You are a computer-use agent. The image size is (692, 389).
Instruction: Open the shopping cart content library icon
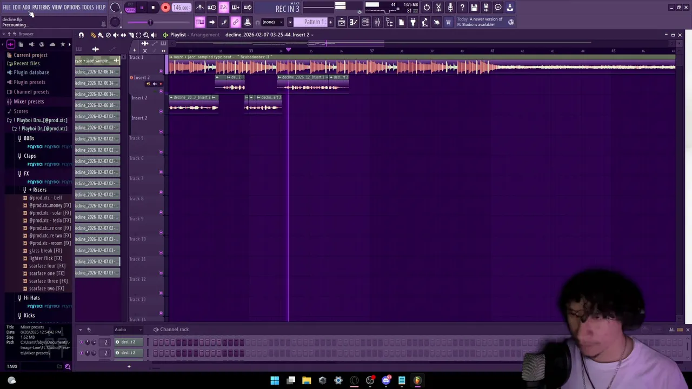coord(448,22)
